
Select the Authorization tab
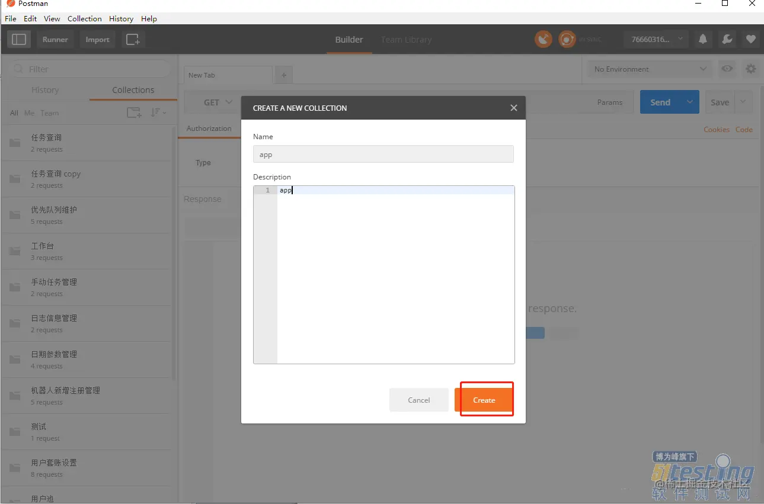[209, 129]
